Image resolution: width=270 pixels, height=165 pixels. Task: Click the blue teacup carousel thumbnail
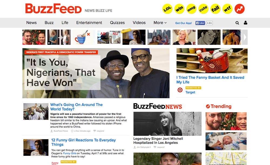click(x=84, y=37)
